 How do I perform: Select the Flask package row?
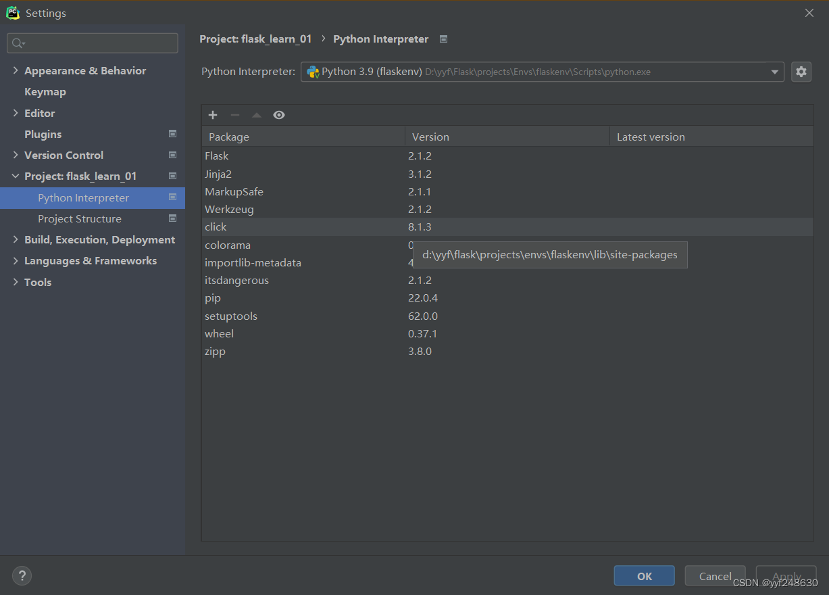(507, 156)
